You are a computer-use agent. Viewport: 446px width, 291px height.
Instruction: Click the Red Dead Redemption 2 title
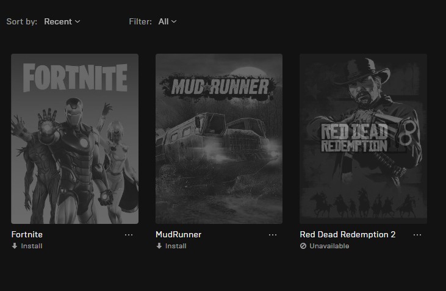click(x=348, y=234)
